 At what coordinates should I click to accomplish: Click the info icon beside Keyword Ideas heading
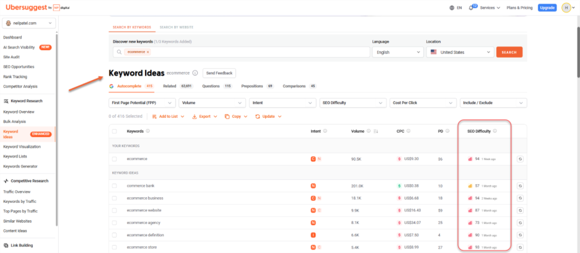pos(195,73)
